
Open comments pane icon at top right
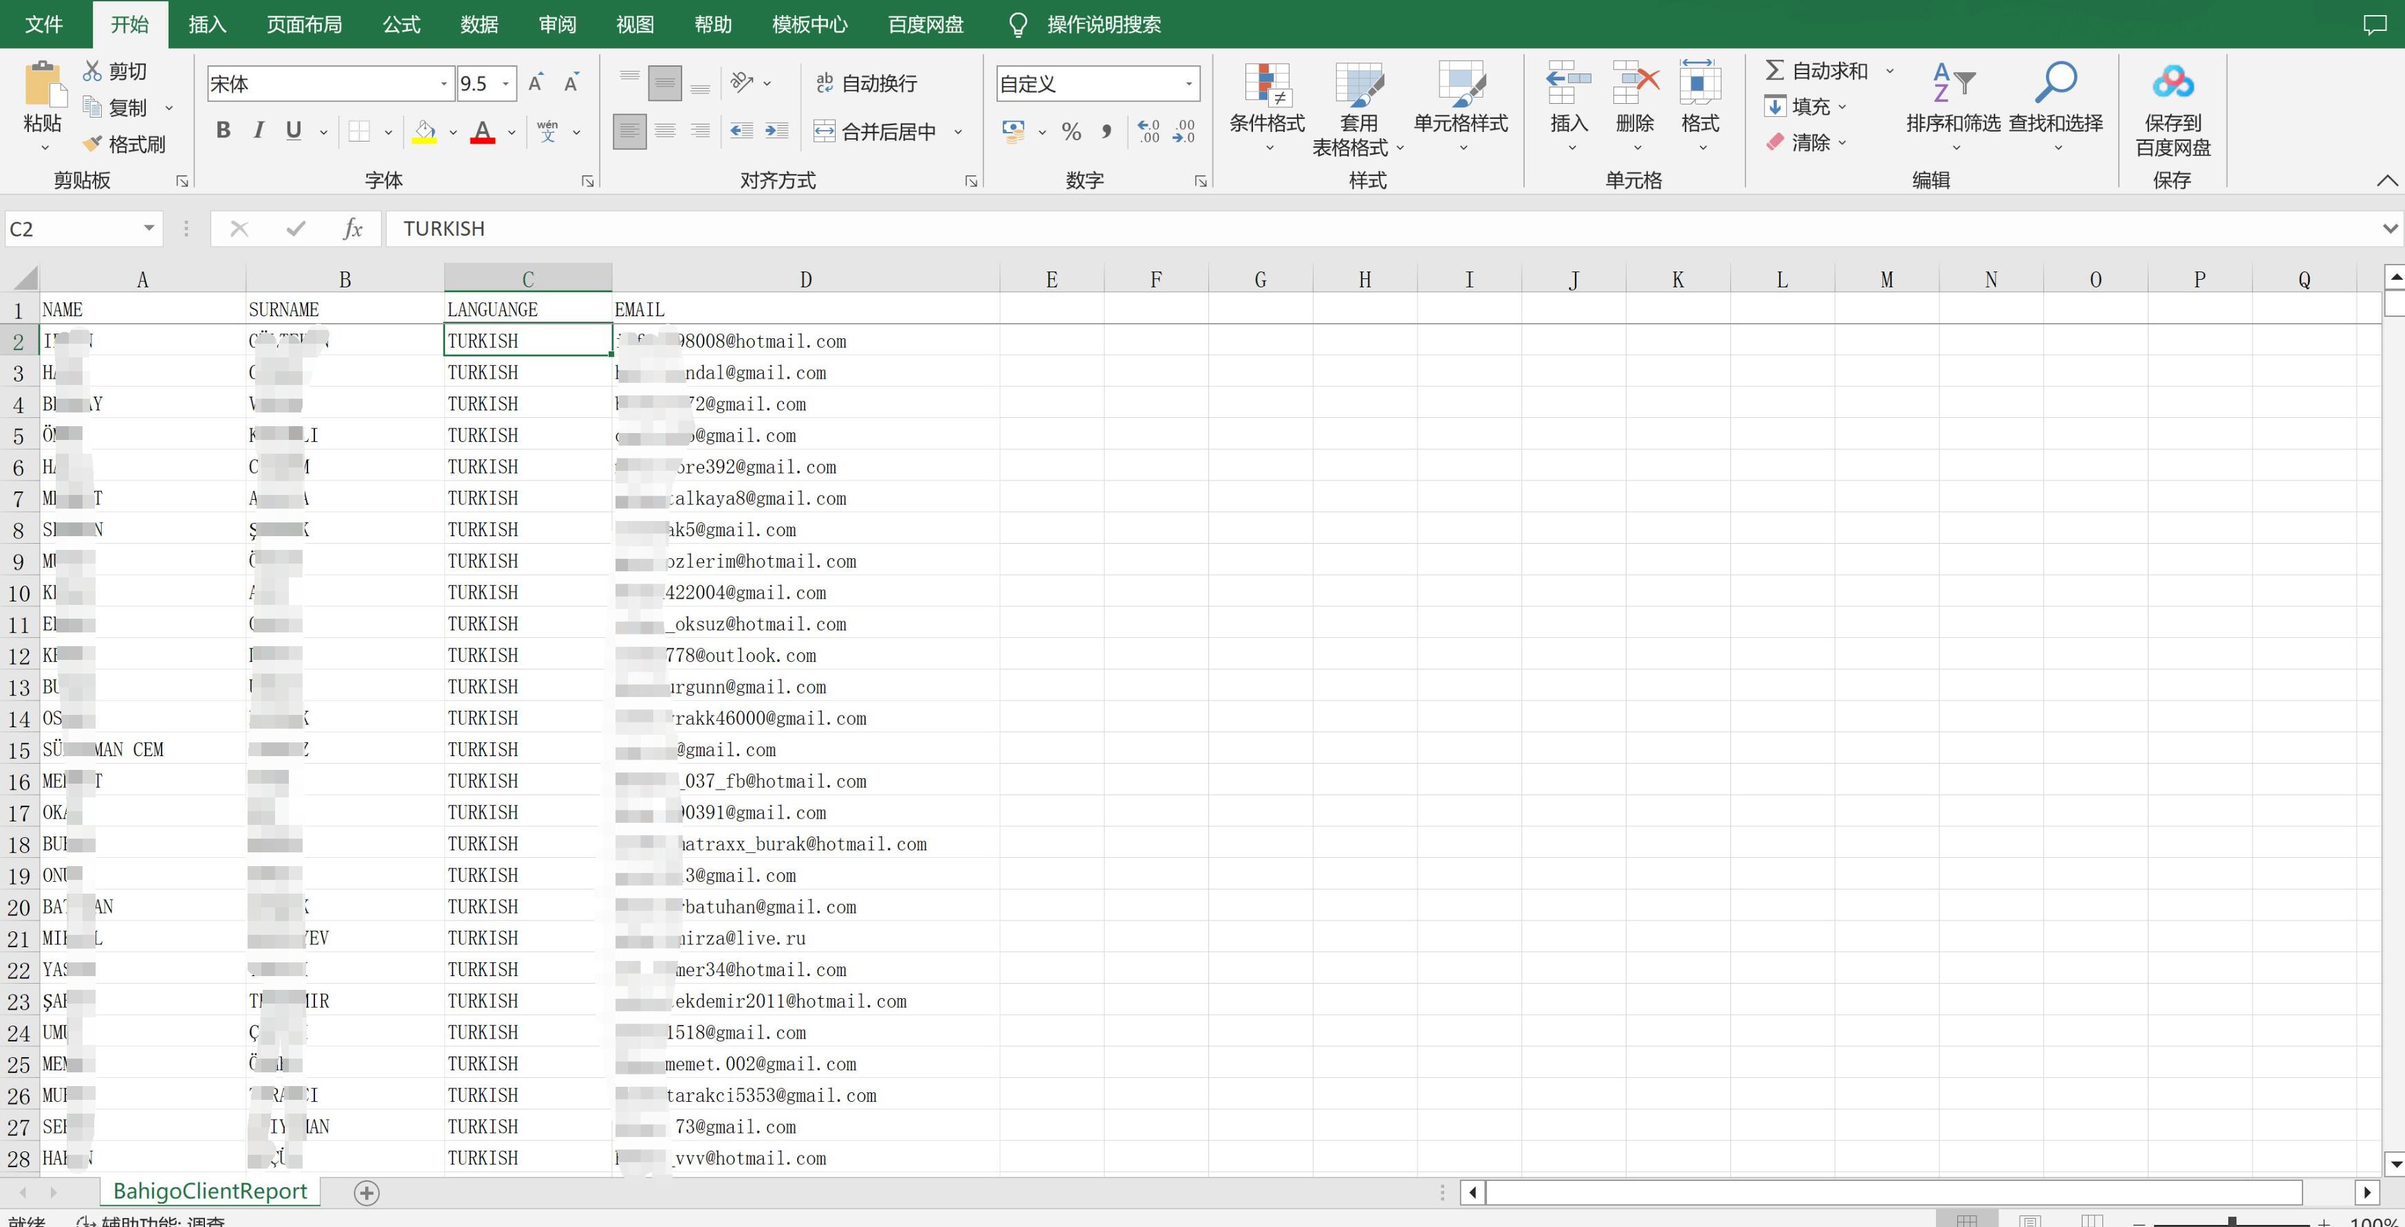coord(2375,24)
